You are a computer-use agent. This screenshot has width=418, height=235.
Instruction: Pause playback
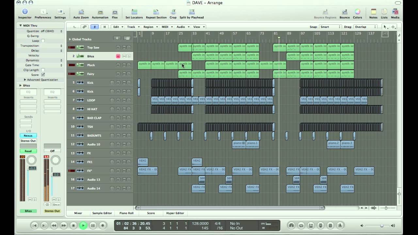click(93, 225)
